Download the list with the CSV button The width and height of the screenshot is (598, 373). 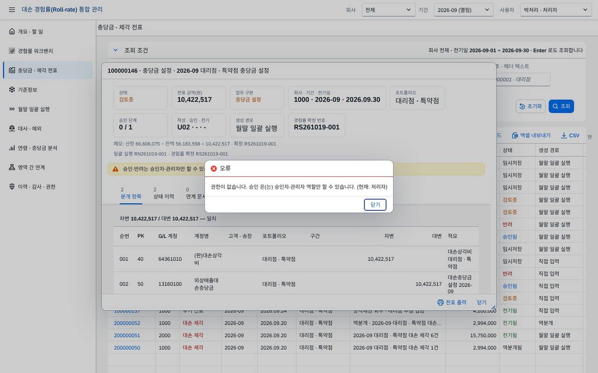pyautogui.click(x=570, y=135)
